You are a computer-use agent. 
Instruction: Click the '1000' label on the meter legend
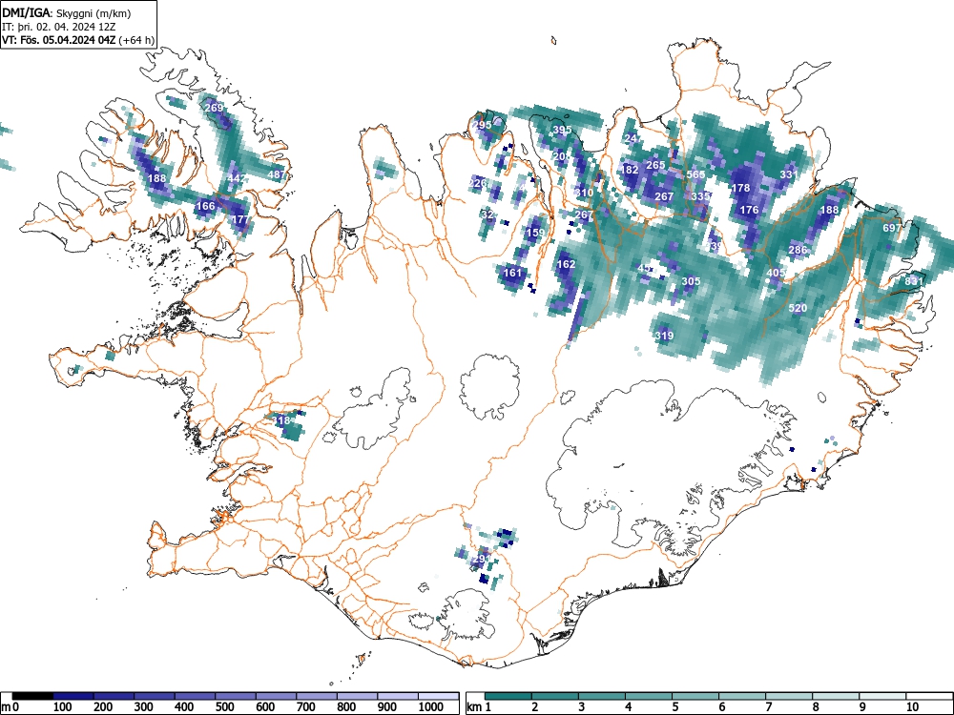click(x=431, y=707)
